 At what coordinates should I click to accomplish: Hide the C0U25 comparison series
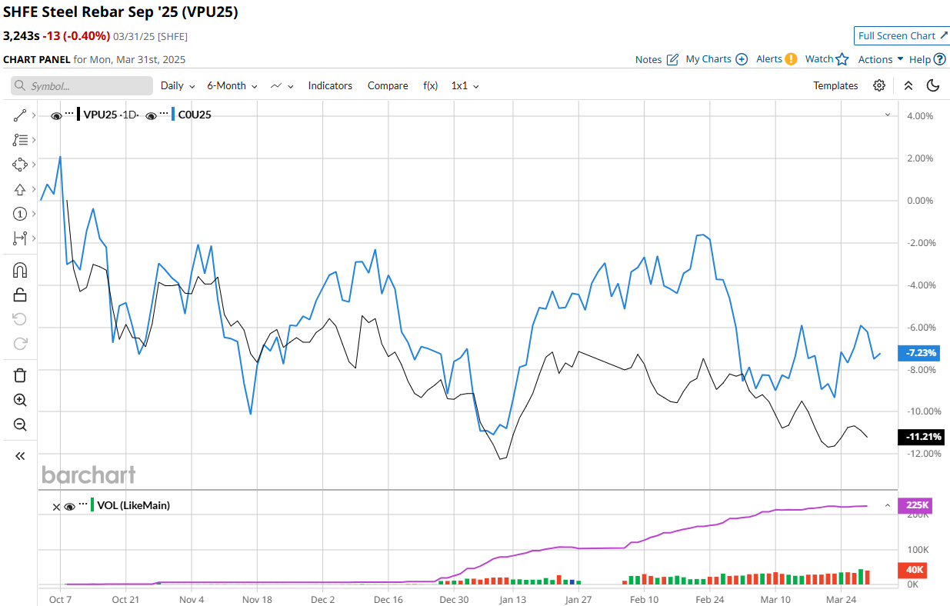[152, 115]
